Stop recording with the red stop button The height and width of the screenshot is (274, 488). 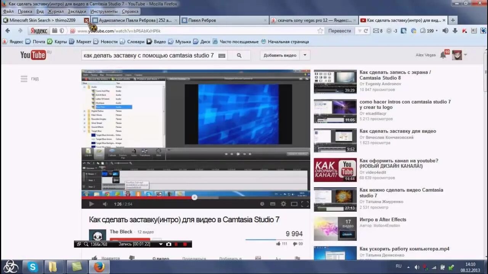(x=185, y=244)
